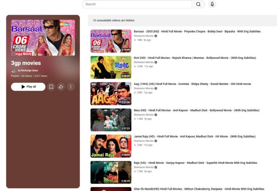Click '16M 11y ago' stats on Jamai Raja

[x=143, y=145]
